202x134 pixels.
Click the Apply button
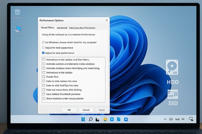point(102,110)
